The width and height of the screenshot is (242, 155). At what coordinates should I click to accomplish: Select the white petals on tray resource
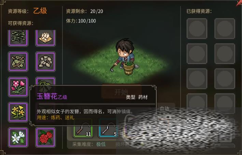pyautogui.click(x=45, y=38)
